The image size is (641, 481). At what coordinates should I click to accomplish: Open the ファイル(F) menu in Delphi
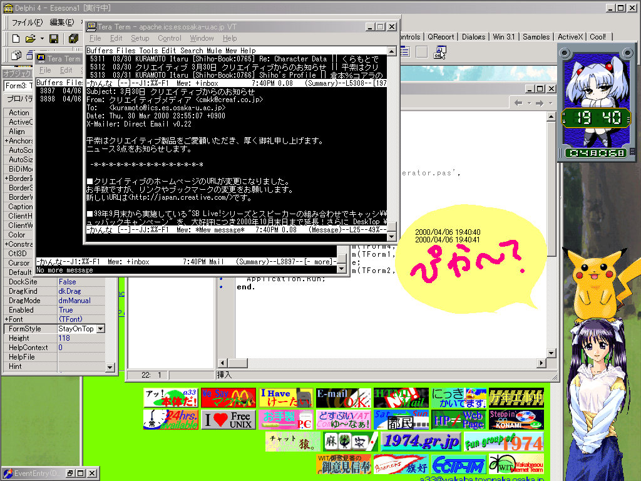tap(27, 23)
